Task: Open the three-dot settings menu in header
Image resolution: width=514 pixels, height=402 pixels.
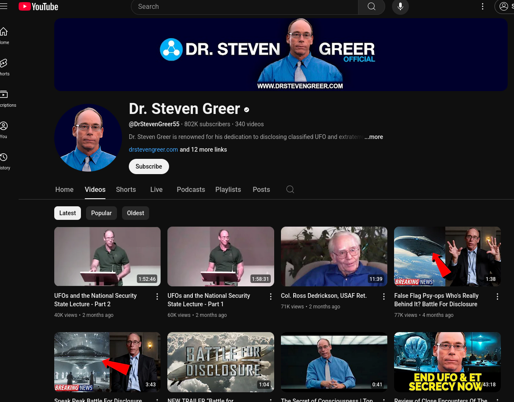Action: [x=483, y=6]
